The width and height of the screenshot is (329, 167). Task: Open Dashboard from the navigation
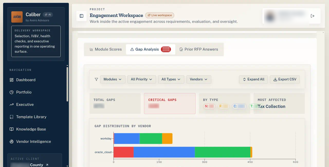point(36,80)
